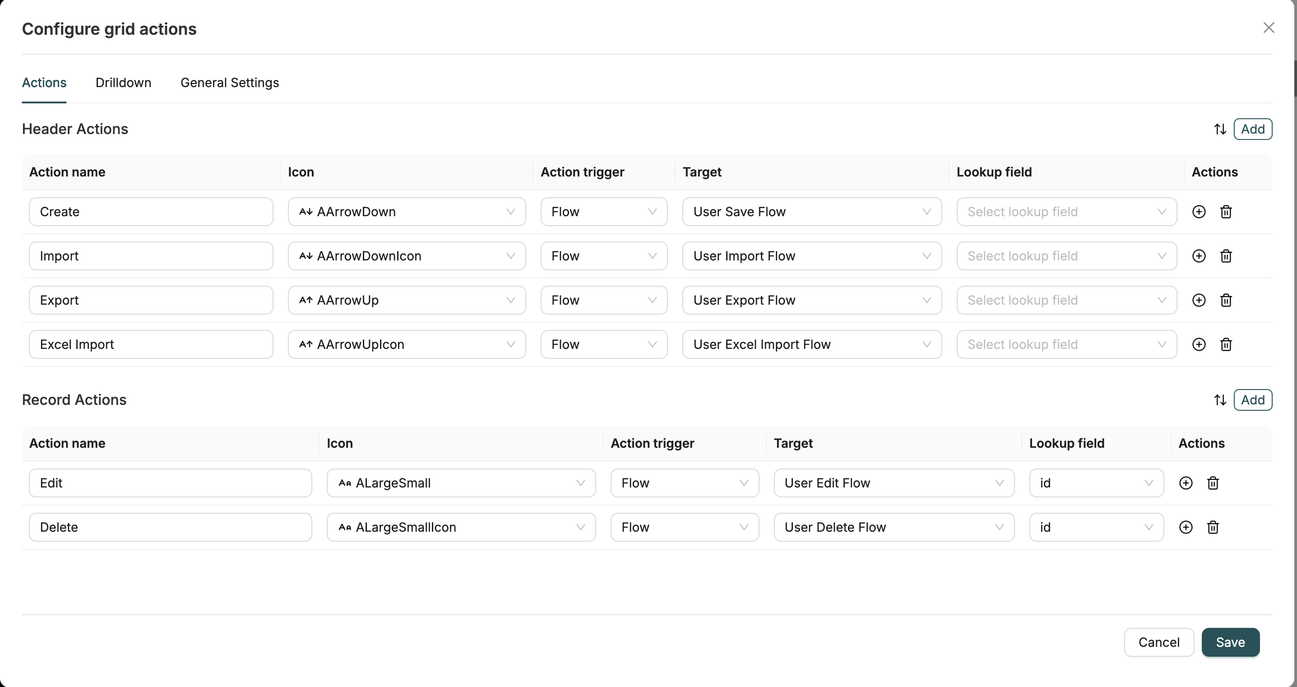Add a row below the Edit record action
The height and width of the screenshot is (687, 1297).
pos(1186,483)
